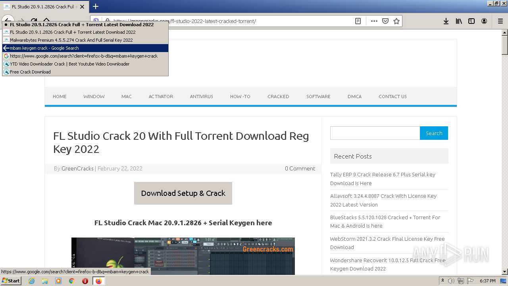Open Chrome from the taskbar

click(72, 281)
